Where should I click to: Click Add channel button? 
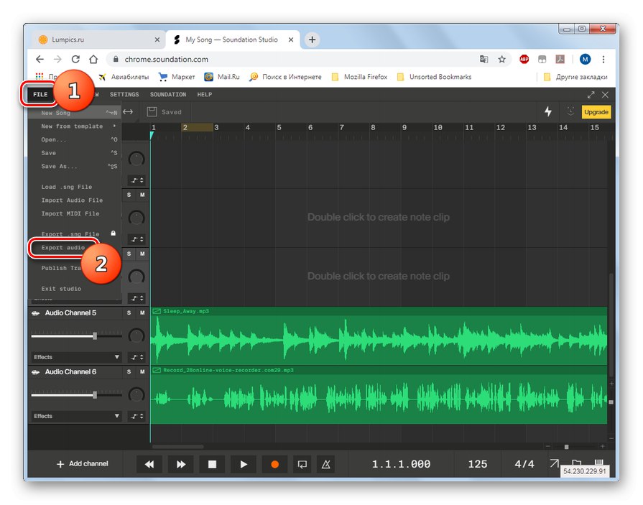coord(82,464)
